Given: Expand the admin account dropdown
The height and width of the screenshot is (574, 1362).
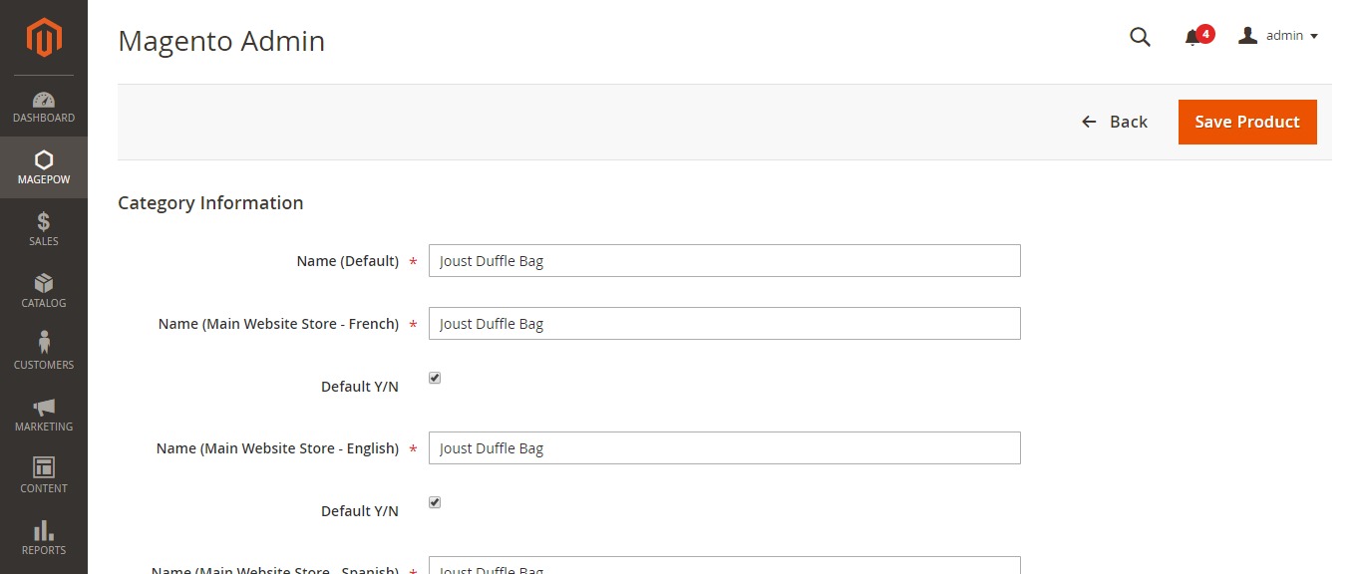Looking at the screenshot, I should (1278, 36).
